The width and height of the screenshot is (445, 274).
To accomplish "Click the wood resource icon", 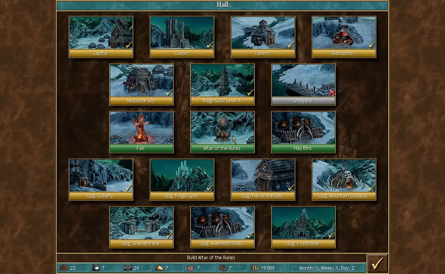I will (64, 268).
